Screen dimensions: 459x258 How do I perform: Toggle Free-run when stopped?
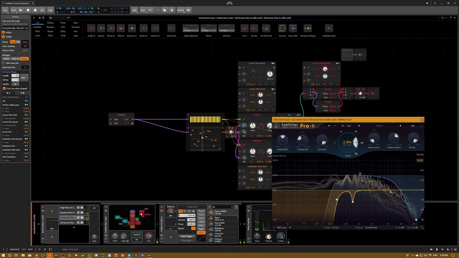click(x=4, y=89)
